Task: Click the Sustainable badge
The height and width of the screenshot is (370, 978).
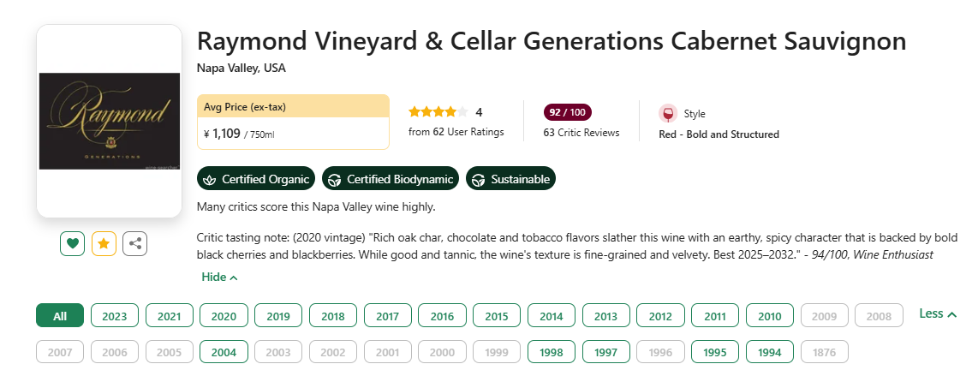Action: pos(510,179)
